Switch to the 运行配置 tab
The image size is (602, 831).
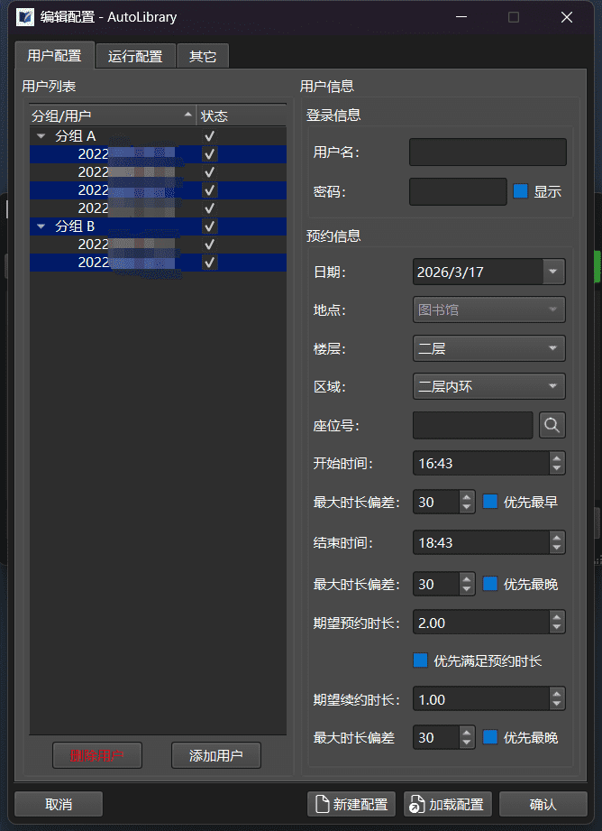(135, 56)
